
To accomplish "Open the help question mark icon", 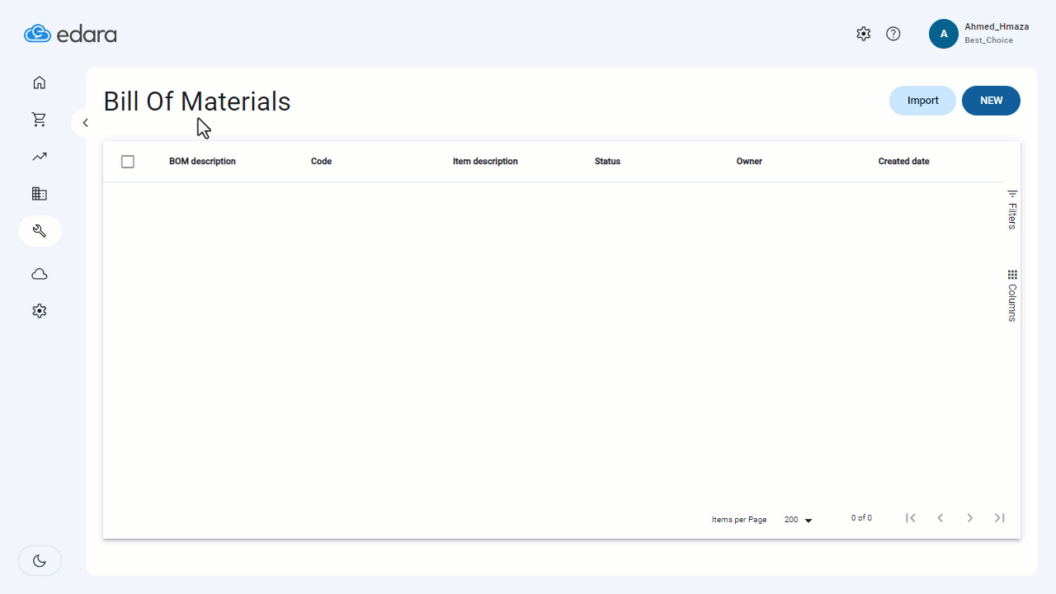I will point(893,34).
